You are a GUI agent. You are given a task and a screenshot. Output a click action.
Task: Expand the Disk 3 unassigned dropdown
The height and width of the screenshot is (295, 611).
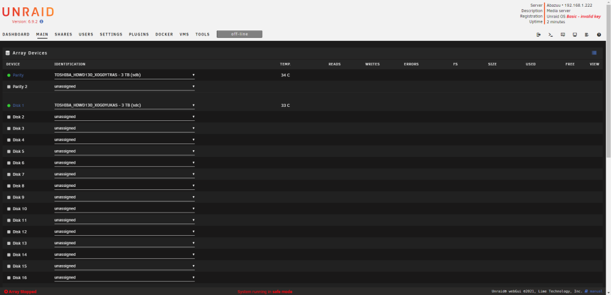pos(125,128)
